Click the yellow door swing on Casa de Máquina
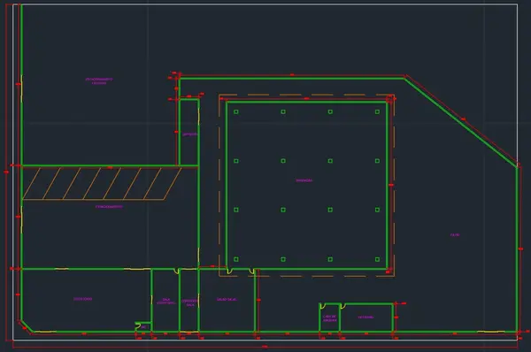Viewport: 531px width, 352px height. (323, 306)
